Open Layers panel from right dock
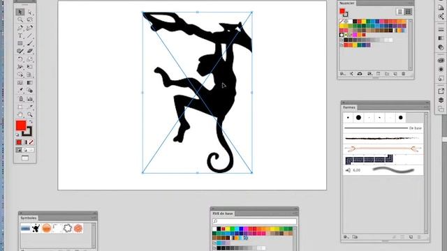Image resolution: width=447 pixels, height=251 pixels. point(441,100)
